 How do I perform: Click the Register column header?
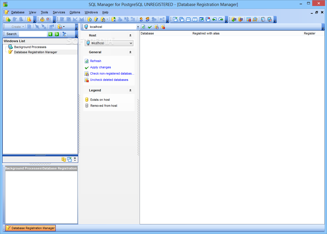pos(314,33)
